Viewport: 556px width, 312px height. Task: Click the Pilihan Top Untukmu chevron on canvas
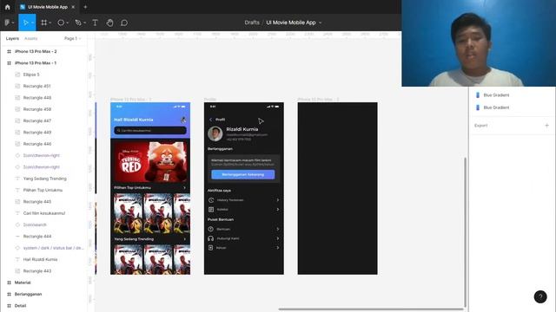184,188
